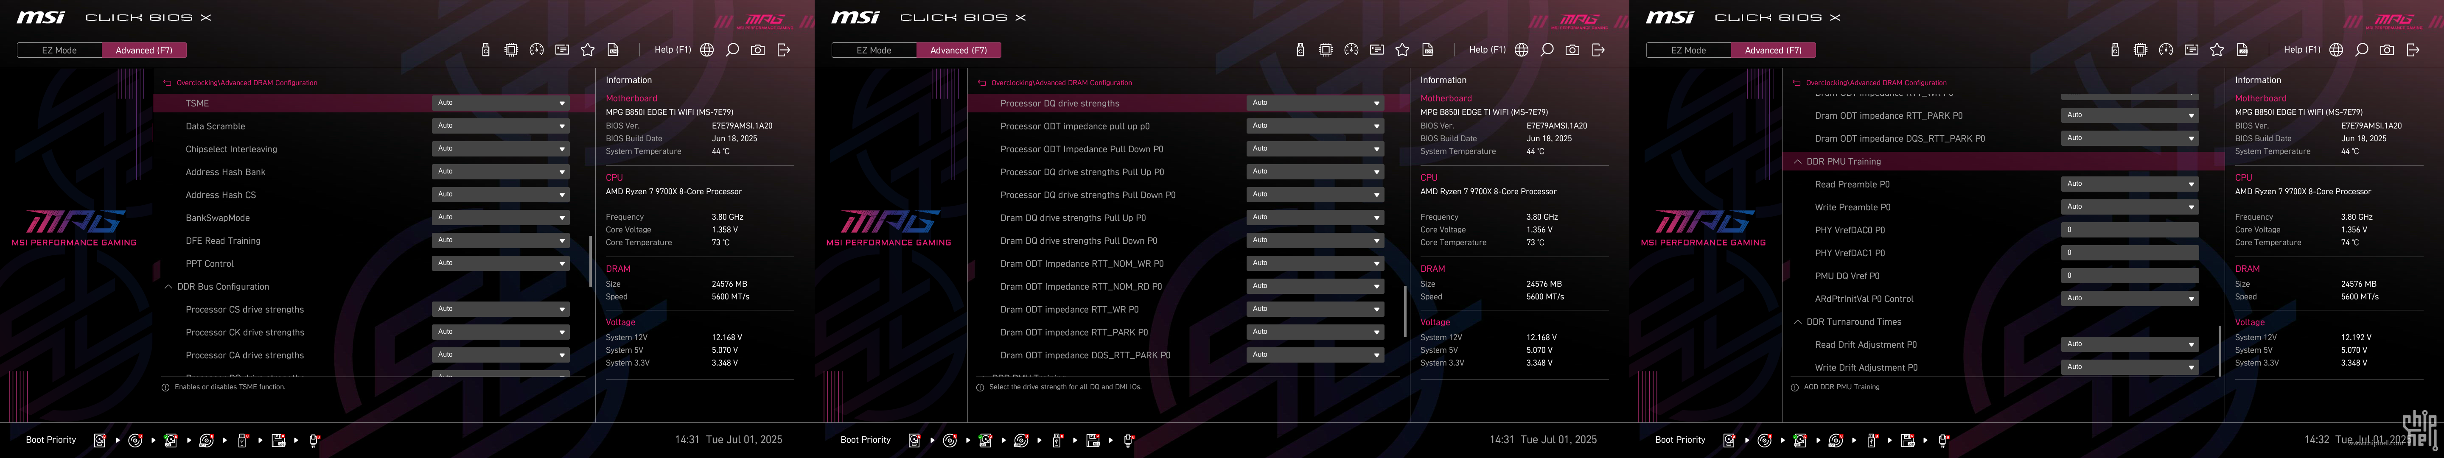This screenshot has height=458, width=2444.
Task: Collapse DDR Turnaround Times section
Action: pos(1798,322)
